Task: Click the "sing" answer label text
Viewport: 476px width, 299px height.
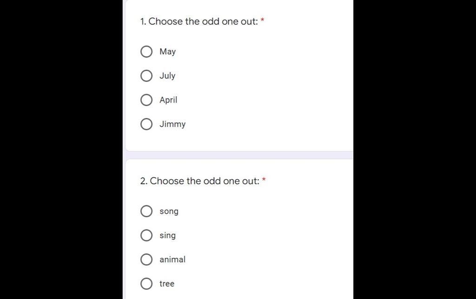Action: 167,236
